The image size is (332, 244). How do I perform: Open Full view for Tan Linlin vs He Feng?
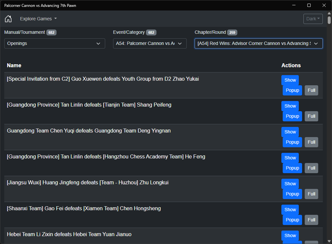(x=311, y=168)
